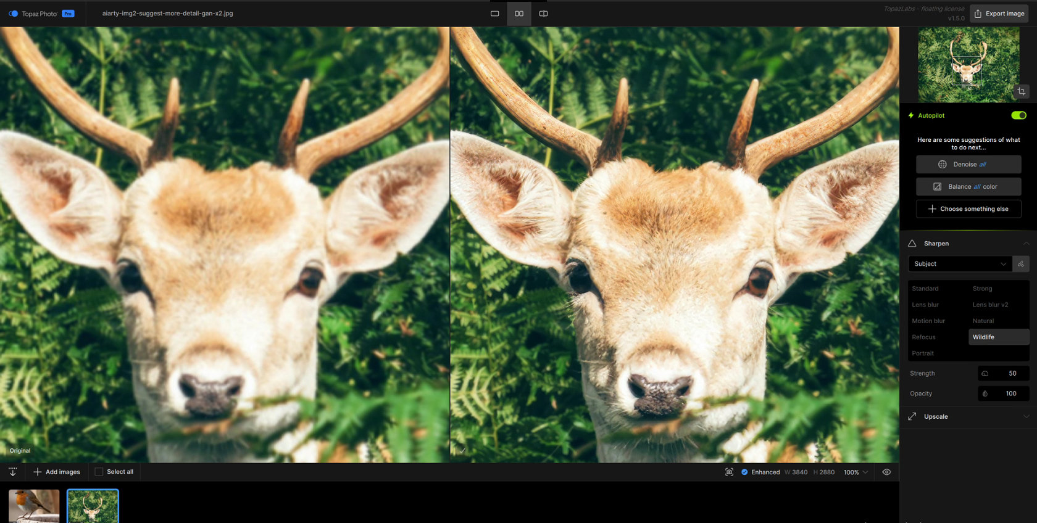
Task: Click the navigator preview thumbnail
Action: (968, 65)
